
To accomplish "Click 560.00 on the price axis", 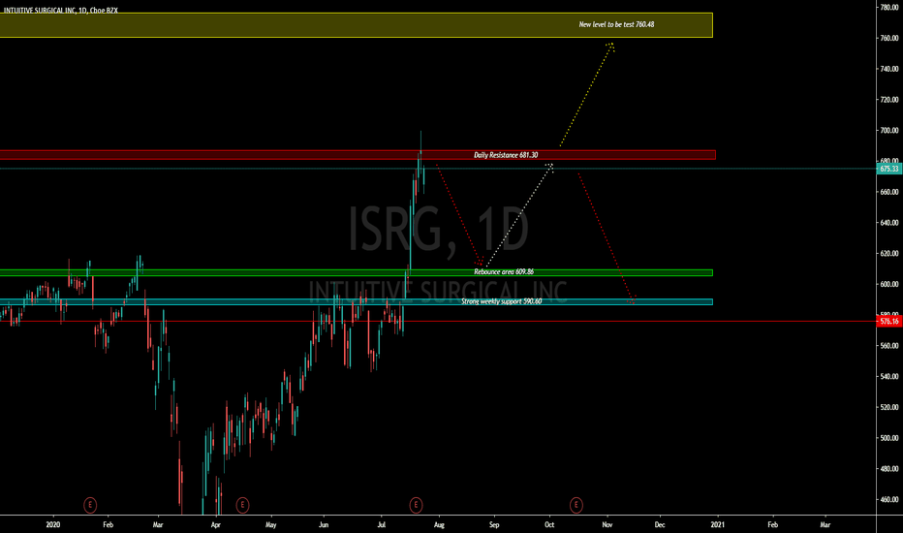I will pos(889,346).
